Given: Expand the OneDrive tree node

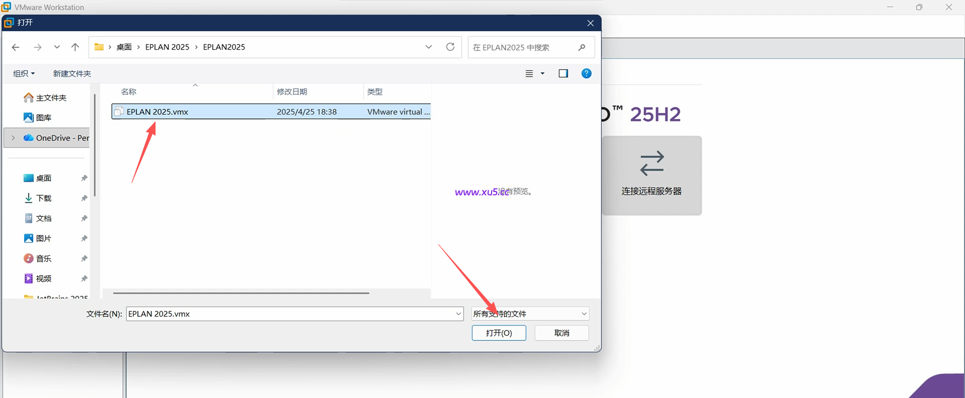Looking at the screenshot, I should 13,138.
